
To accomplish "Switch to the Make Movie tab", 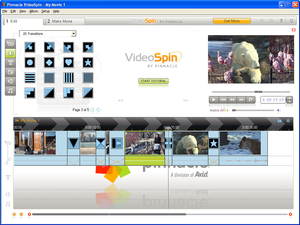I will (x=65, y=21).
